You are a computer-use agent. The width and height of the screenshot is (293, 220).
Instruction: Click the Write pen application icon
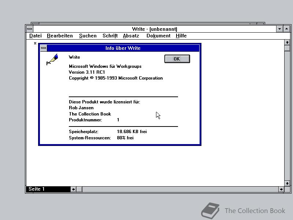tap(52, 59)
